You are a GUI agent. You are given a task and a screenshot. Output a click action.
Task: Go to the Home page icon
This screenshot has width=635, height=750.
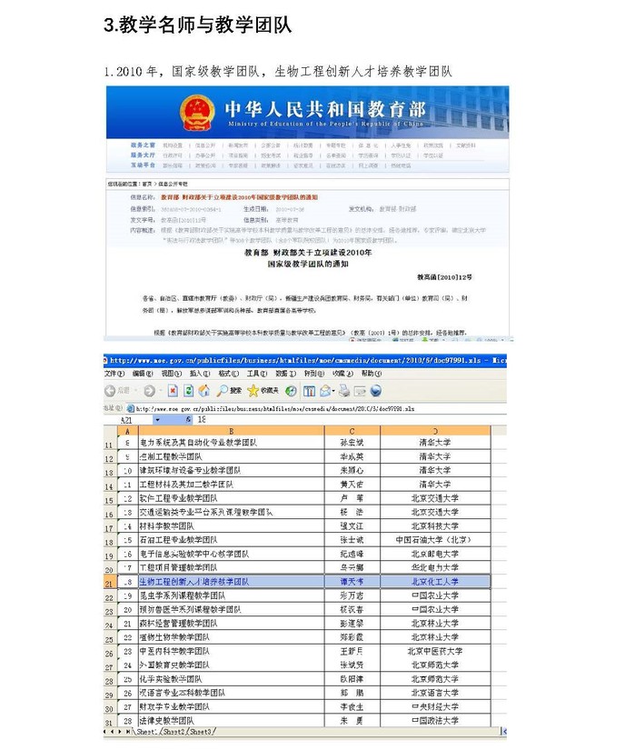coord(204,391)
